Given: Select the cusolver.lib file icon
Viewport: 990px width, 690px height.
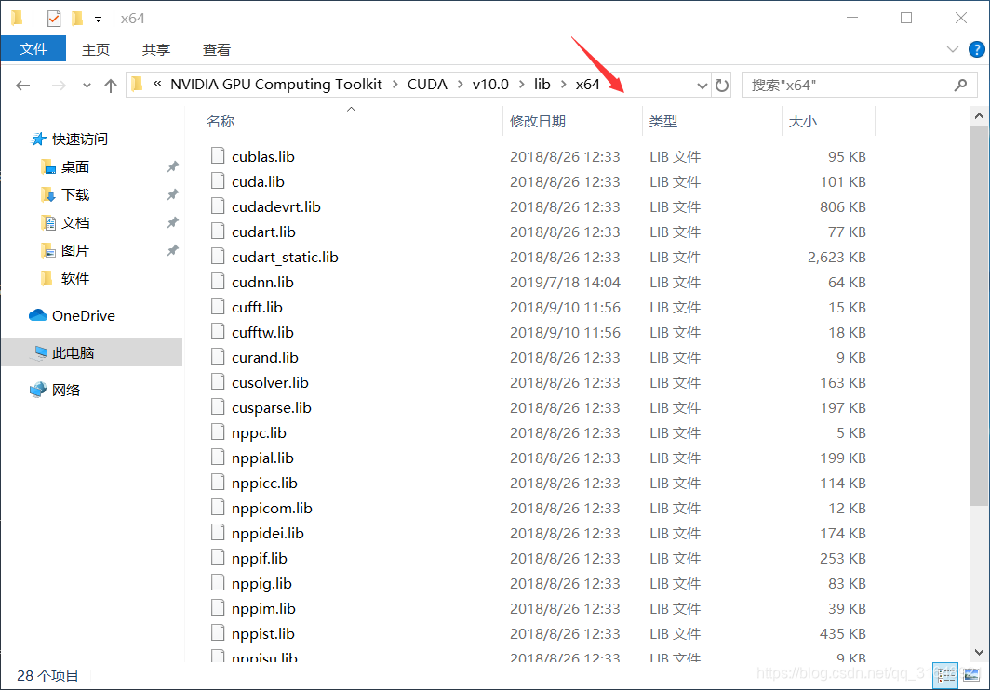Looking at the screenshot, I should point(218,381).
